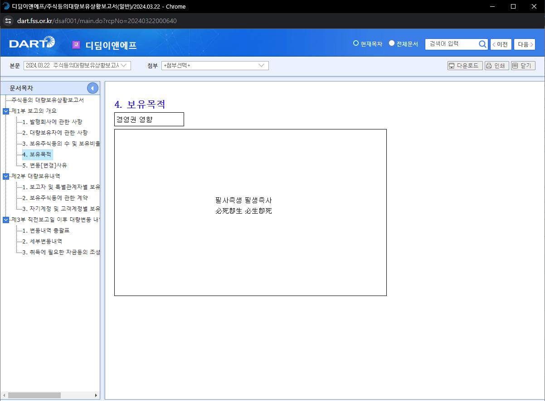Image resolution: width=545 pixels, height=401 pixels.
Task: Click the search magnifier icon
Action: coord(482,44)
